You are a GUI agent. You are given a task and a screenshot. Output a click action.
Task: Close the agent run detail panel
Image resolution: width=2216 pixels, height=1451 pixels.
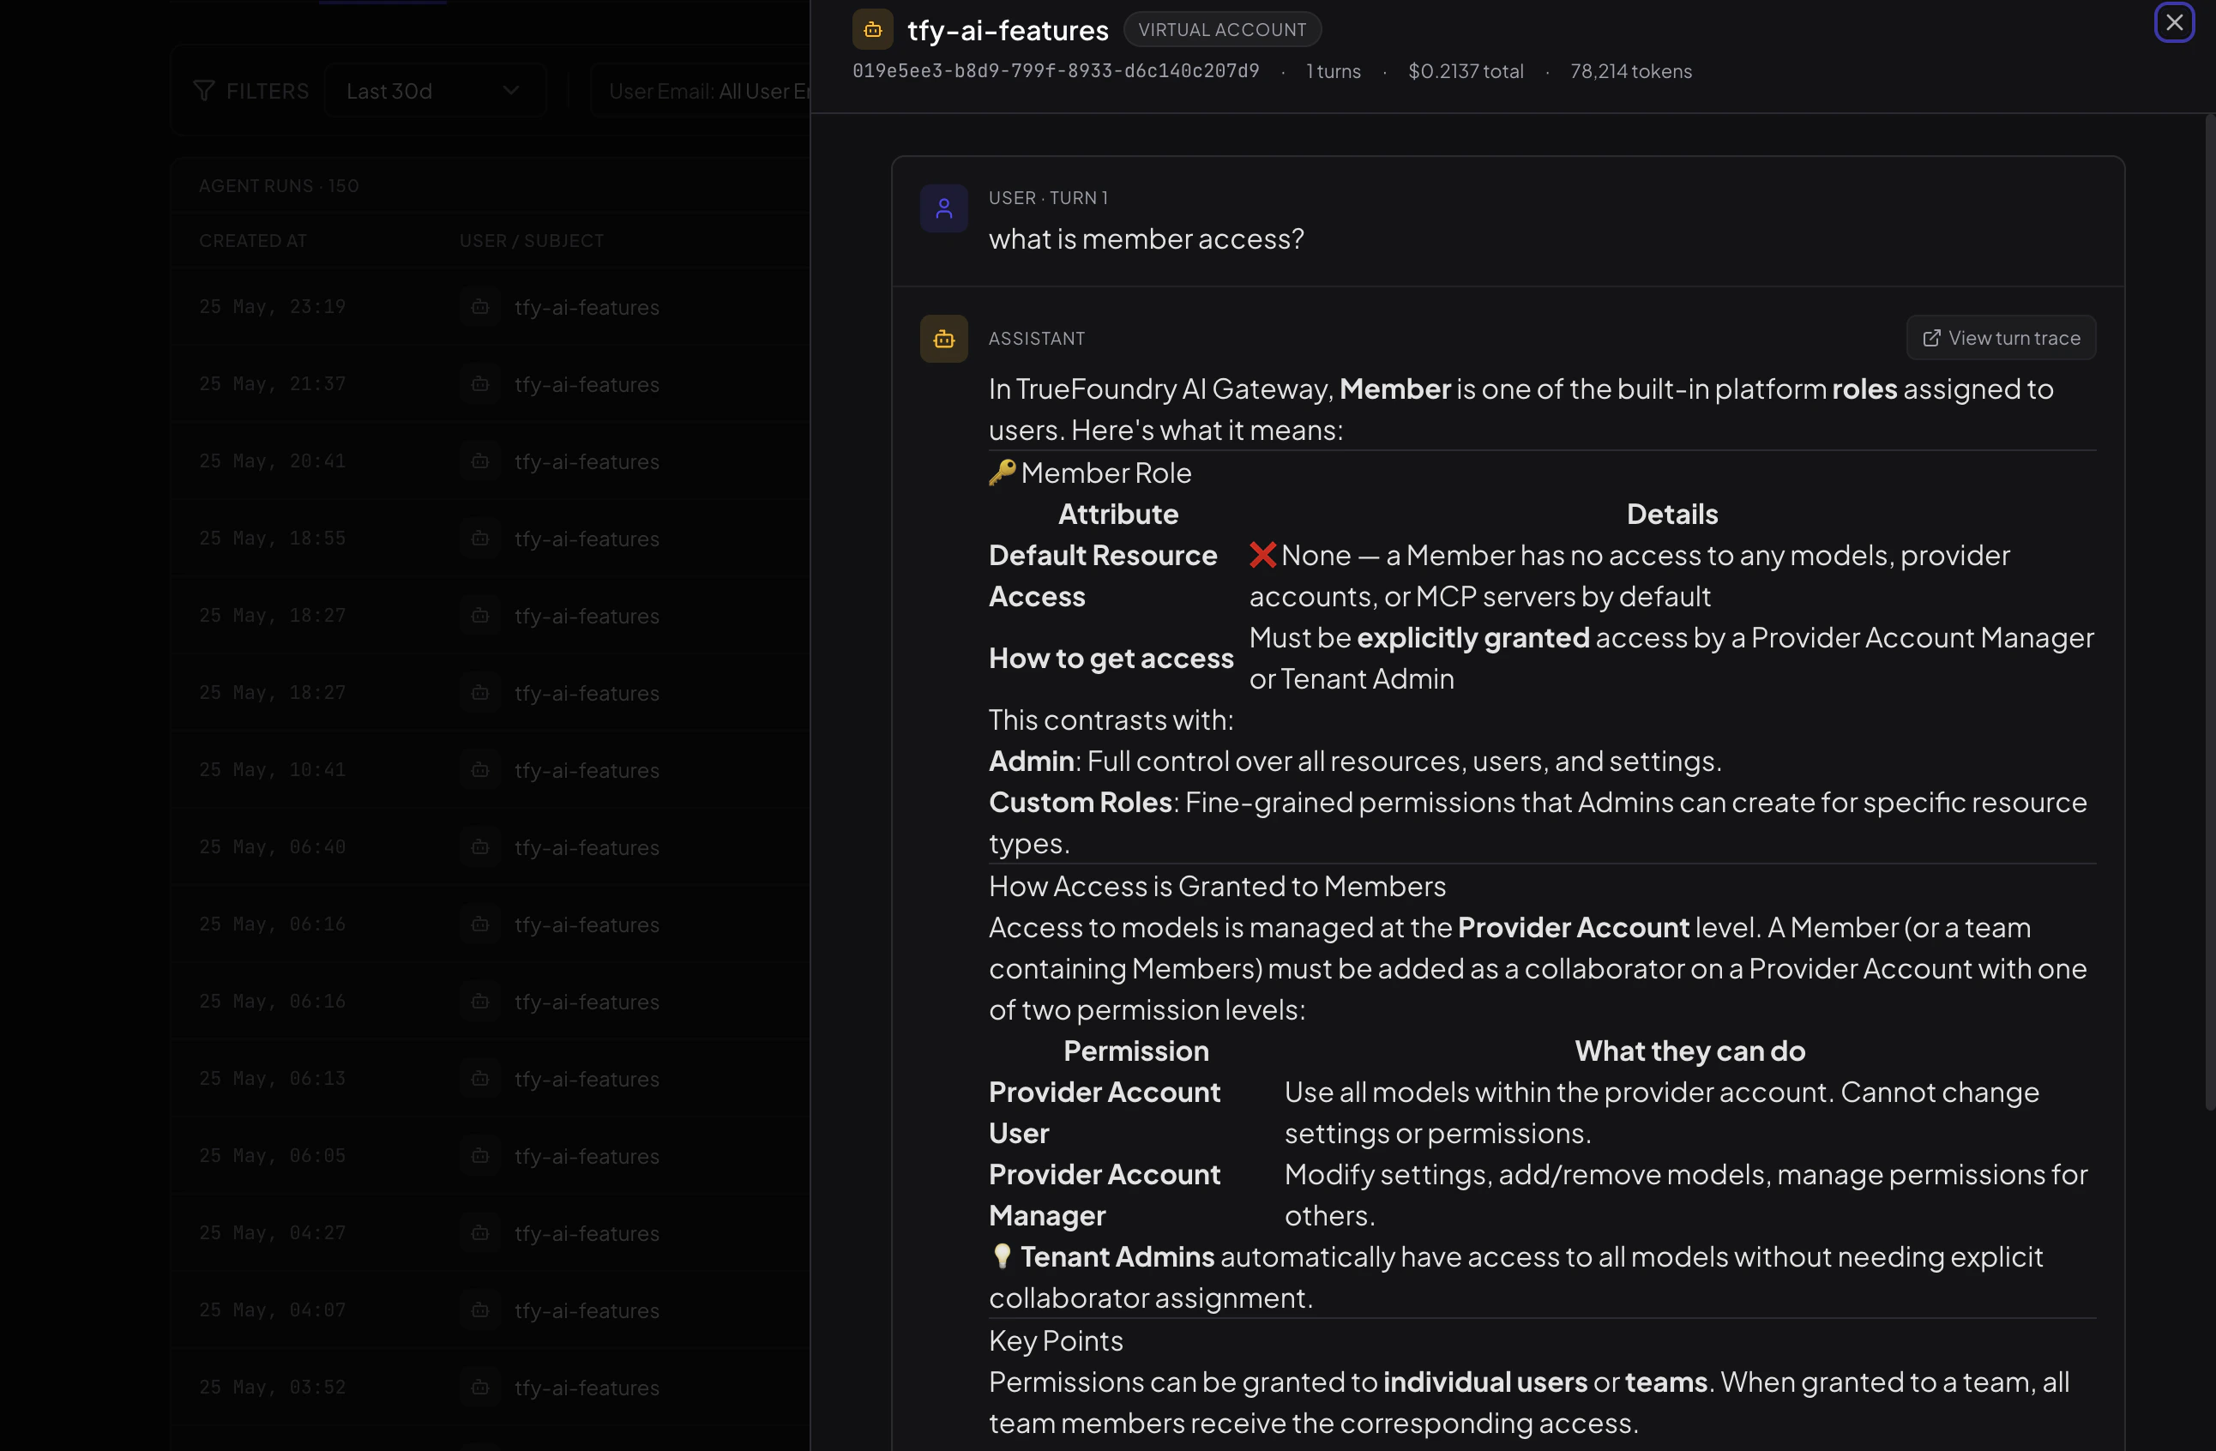coord(2174,22)
